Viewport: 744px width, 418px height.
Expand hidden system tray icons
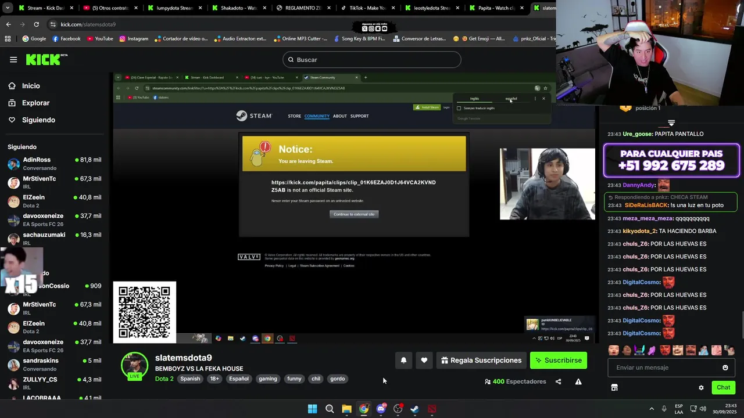coord(652,409)
